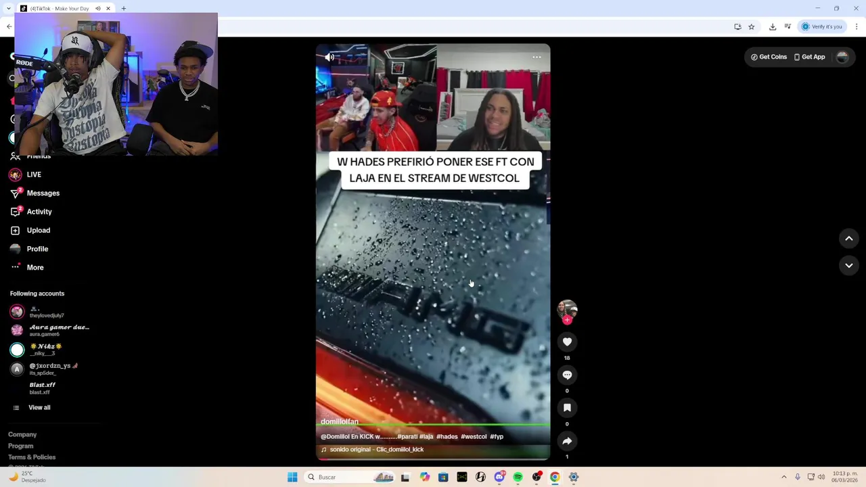This screenshot has height=487, width=866.
Task: Open Chrome downloads
Action: tap(773, 27)
